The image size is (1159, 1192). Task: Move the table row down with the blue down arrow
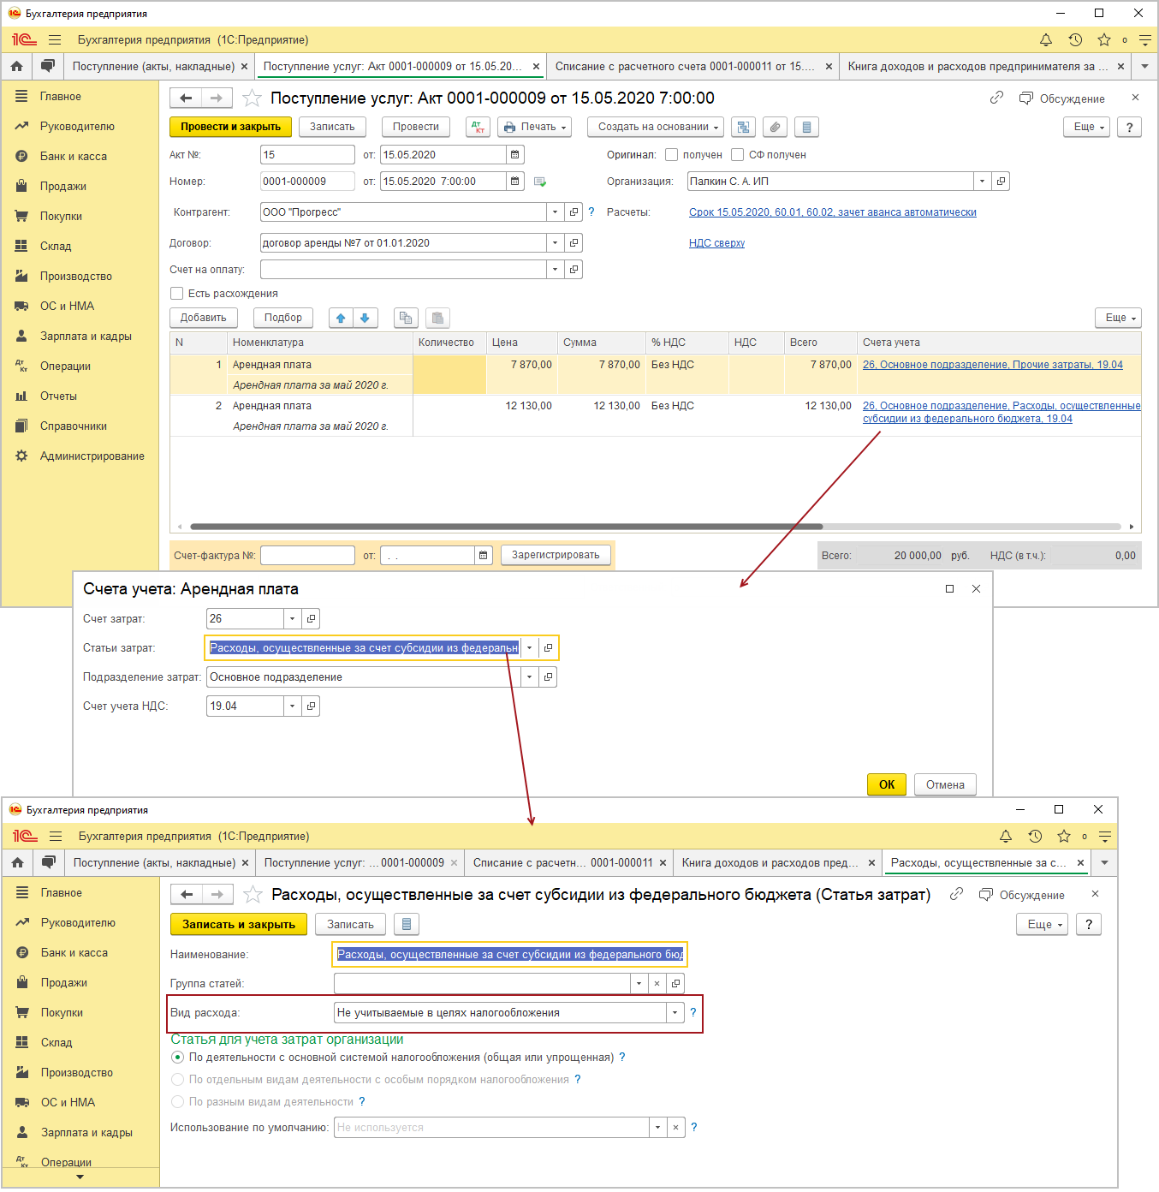365,318
